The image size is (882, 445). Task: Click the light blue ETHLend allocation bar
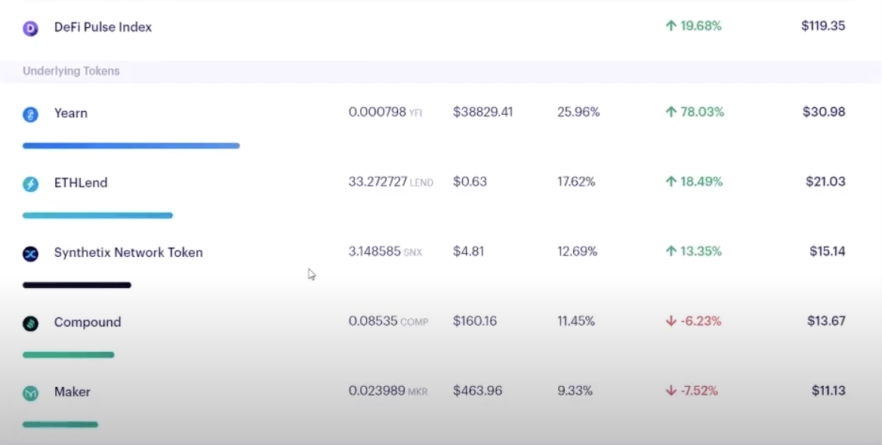97,215
